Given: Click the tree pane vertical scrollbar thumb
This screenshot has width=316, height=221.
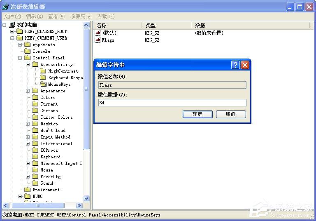Looking at the screenshot, I should (x=86, y=89).
